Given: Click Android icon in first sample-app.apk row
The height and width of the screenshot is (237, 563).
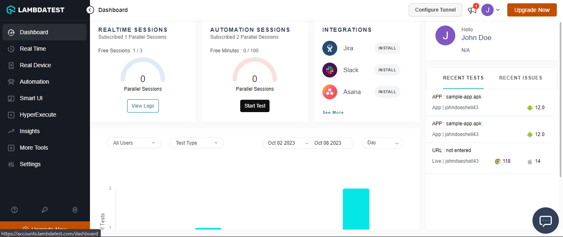Looking at the screenshot, I should pos(530,108).
